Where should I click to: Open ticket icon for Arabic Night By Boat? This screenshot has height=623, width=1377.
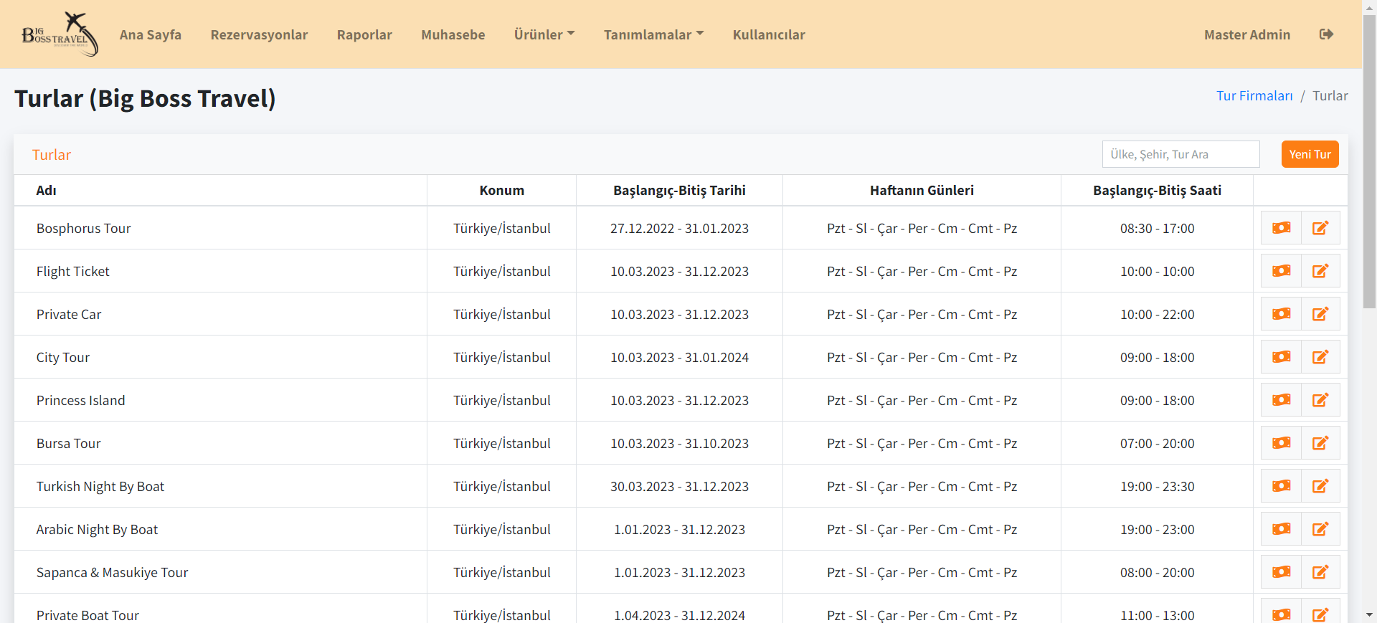[x=1281, y=529]
